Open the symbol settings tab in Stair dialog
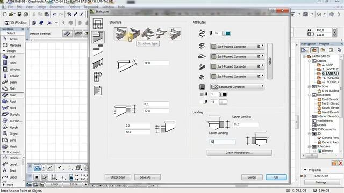This screenshot has width=344, height=193. tap(98, 77)
